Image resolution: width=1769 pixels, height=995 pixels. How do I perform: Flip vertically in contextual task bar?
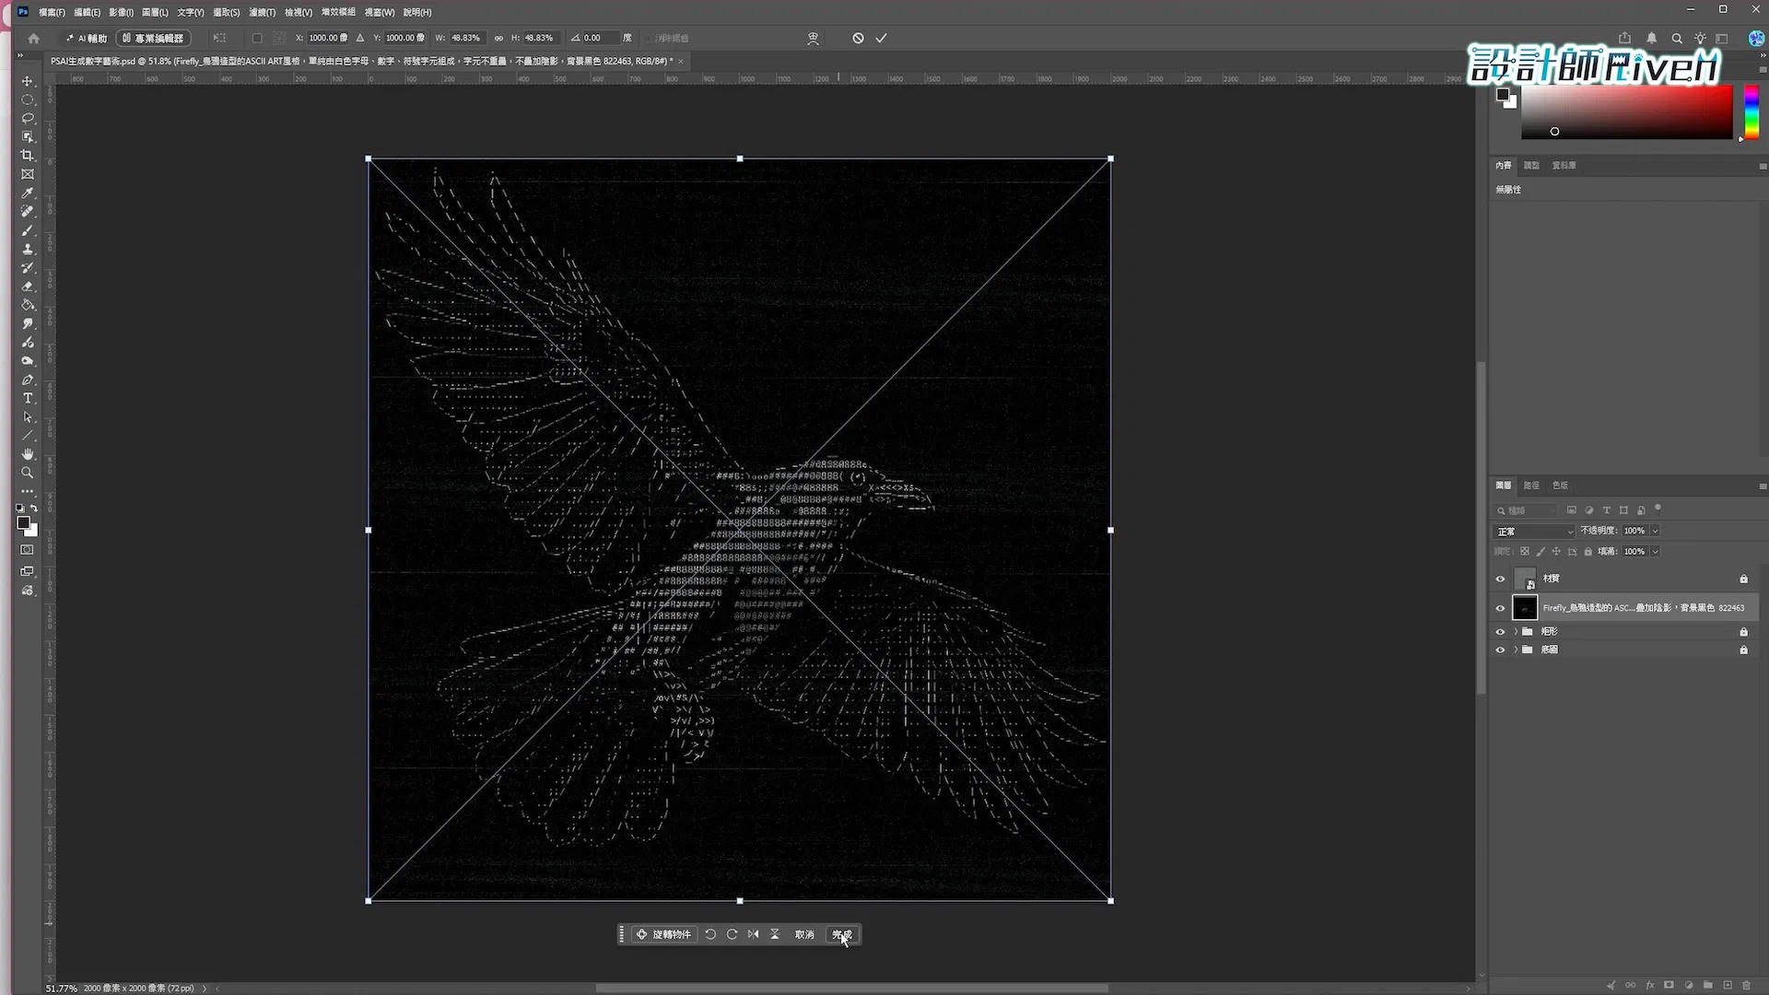pyautogui.click(x=775, y=934)
